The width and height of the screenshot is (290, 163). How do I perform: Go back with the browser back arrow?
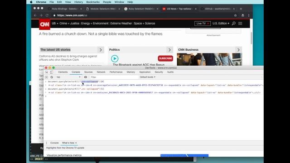[35, 15]
